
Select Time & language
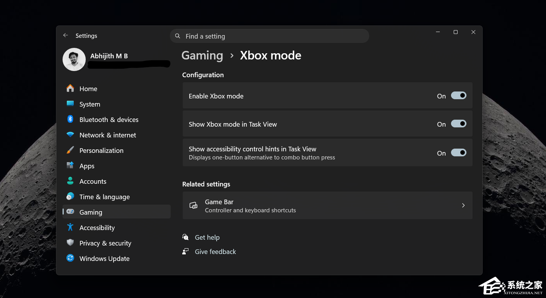pos(117,196)
